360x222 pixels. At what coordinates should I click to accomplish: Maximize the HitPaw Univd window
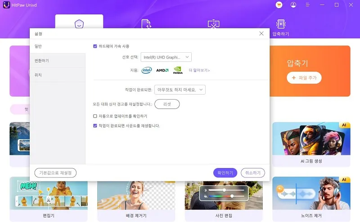tap(337, 5)
